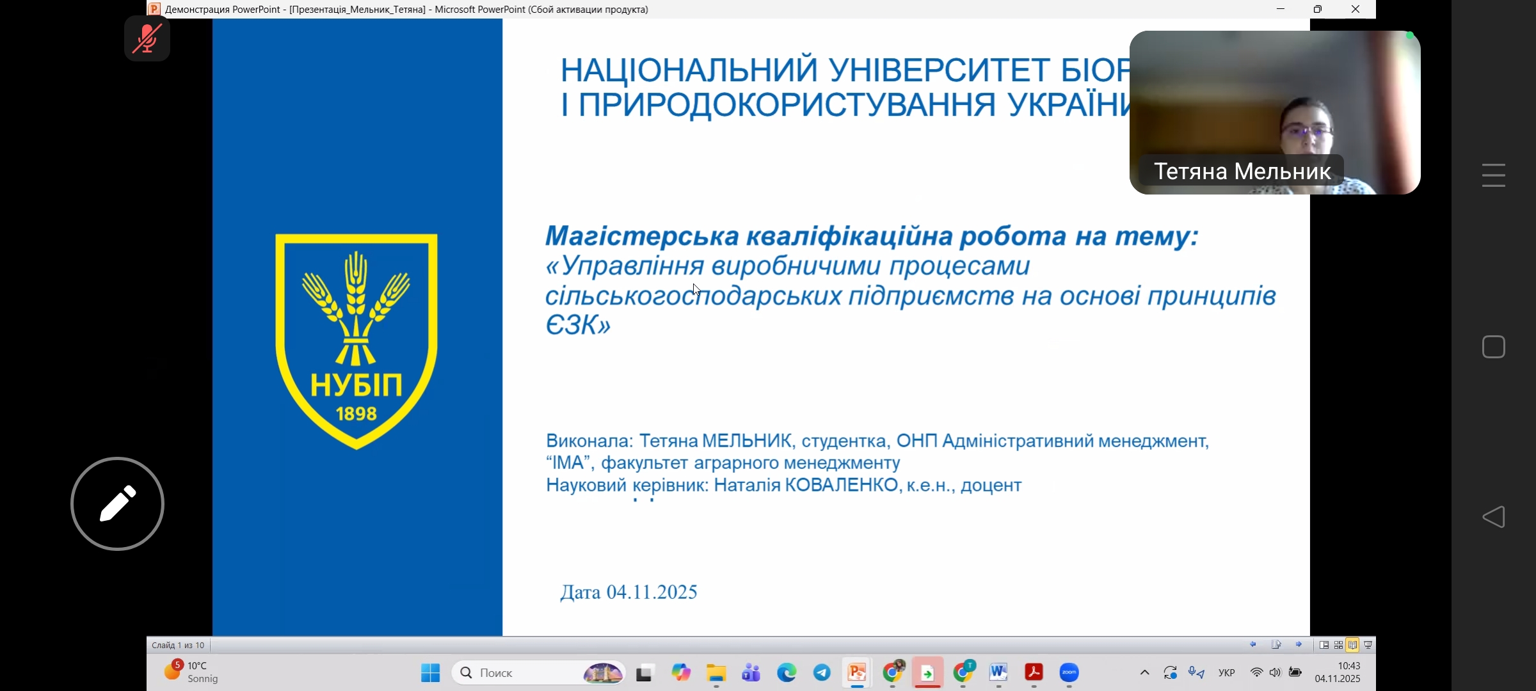Image resolution: width=1536 pixels, height=691 pixels.
Task: Open the 10°C Sonnig weather widget
Action: click(192, 672)
